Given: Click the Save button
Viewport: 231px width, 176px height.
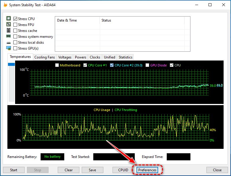Looking at the screenshot, I should (92, 170).
